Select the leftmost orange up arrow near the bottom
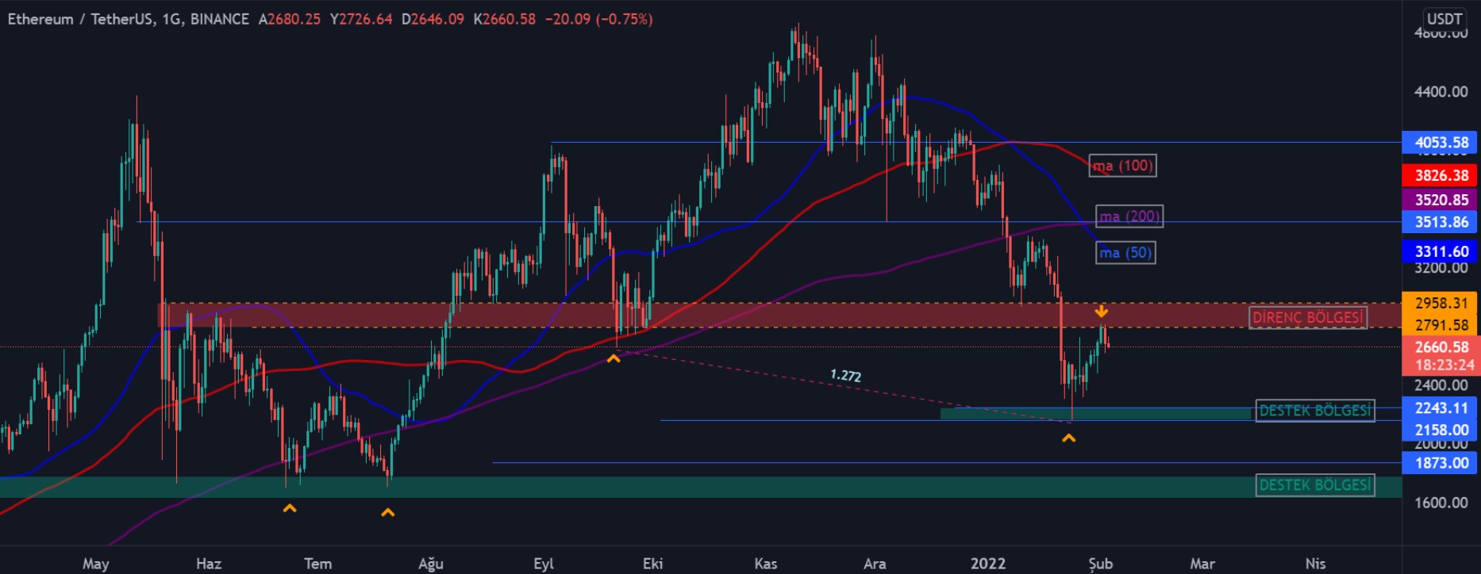 coord(290,507)
